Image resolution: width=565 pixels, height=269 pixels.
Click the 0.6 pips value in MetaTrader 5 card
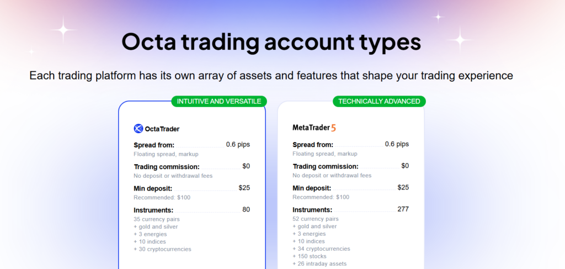pos(397,144)
